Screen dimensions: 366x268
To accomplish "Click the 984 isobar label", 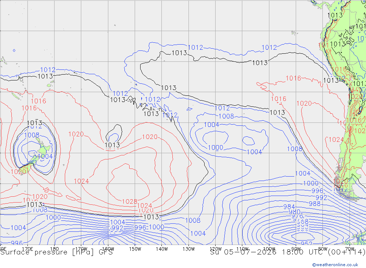I will 289,207.
